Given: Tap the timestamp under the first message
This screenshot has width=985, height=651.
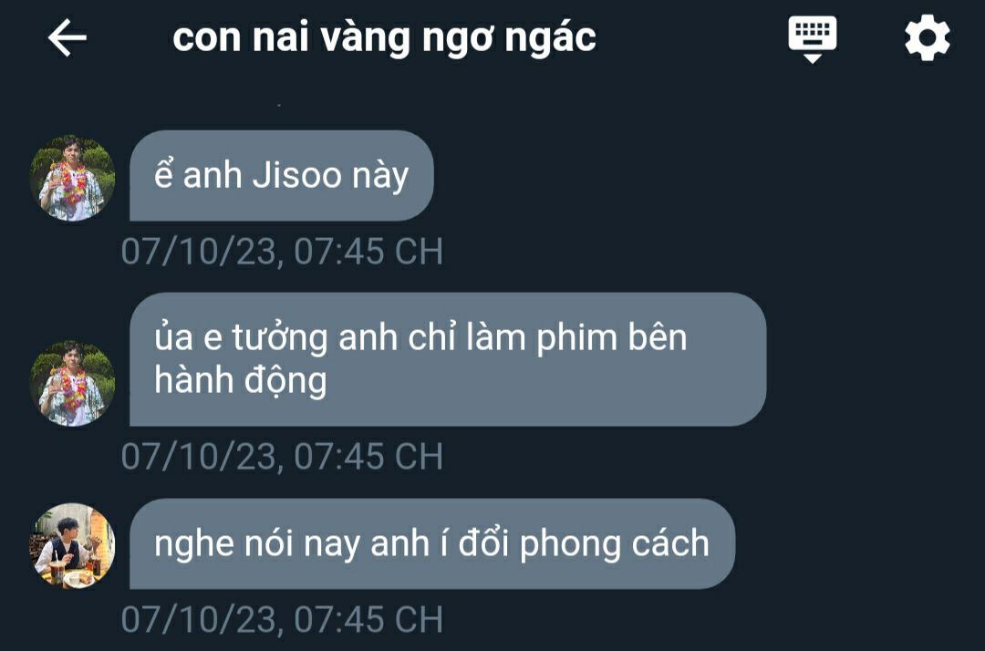Looking at the screenshot, I should click(282, 251).
